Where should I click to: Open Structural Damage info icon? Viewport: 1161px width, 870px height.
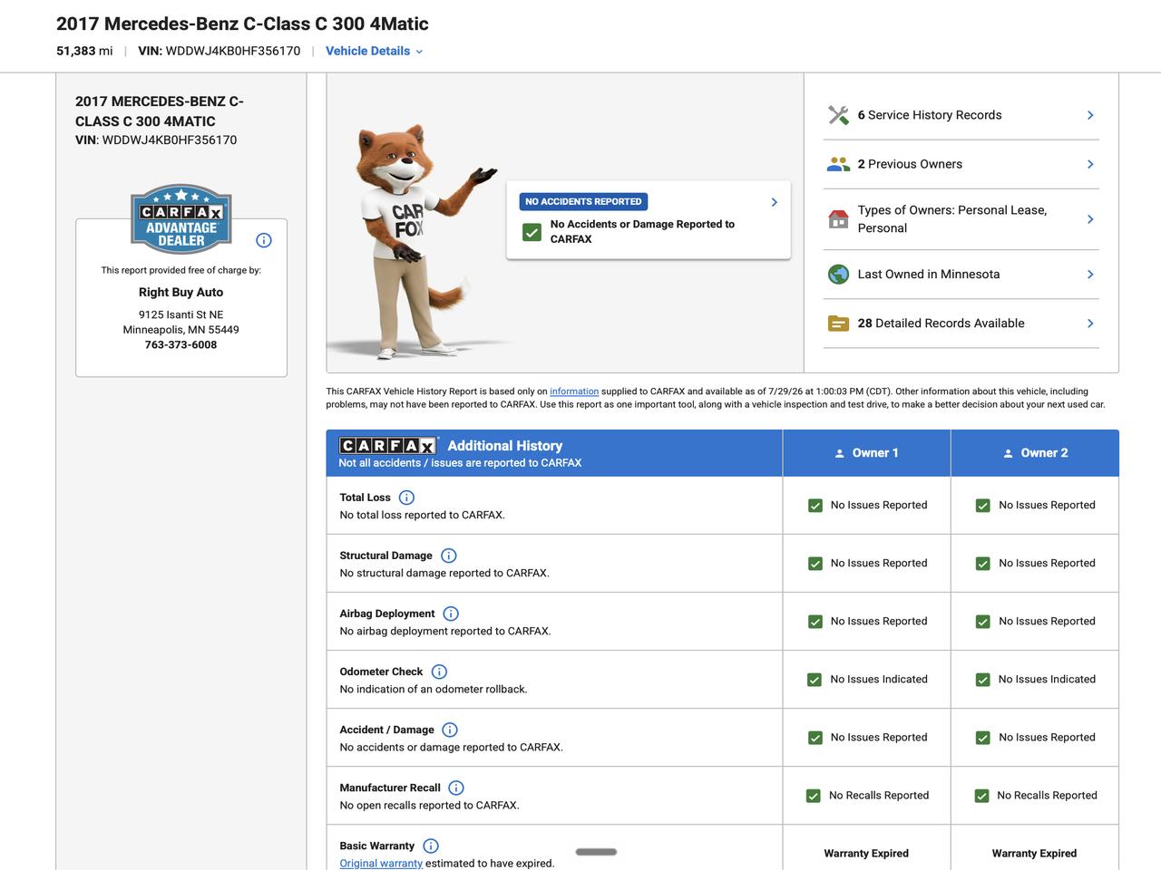(448, 556)
